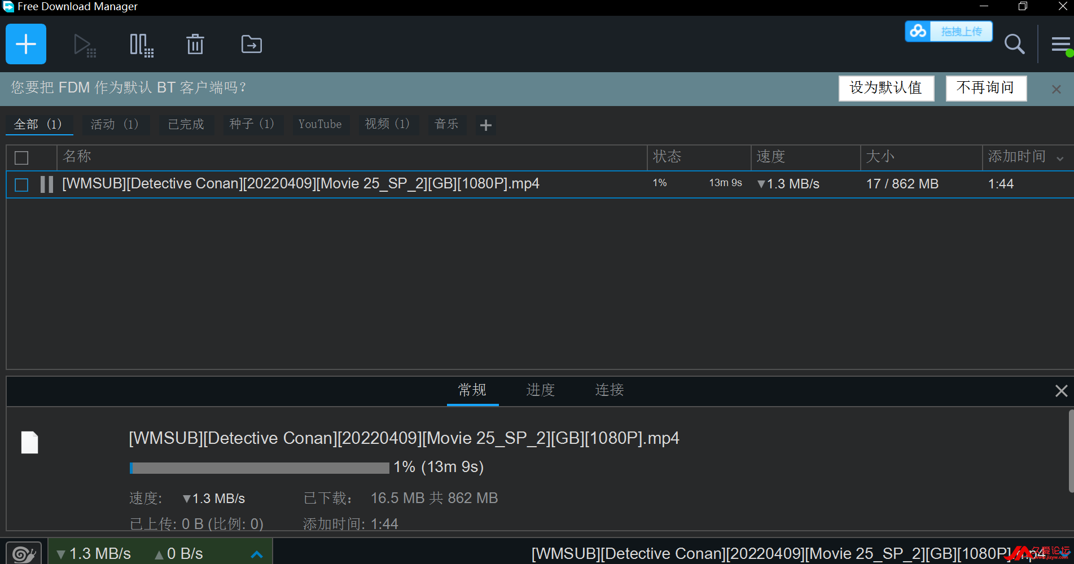This screenshot has width=1074, height=564.
Task: Click the 16.5 MB 共 862 MB text
Action: (434, 498)
